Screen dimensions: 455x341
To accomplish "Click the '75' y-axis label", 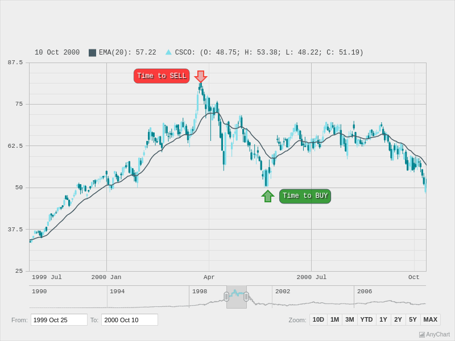I will click(19, 104).
